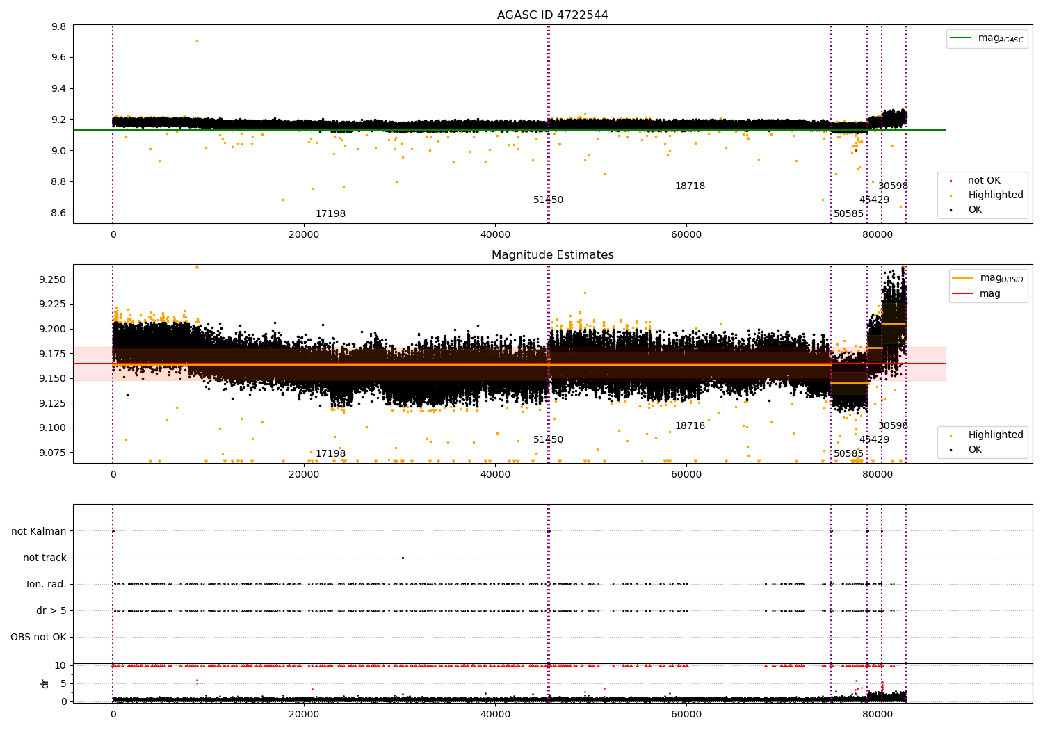Click the 'not track' axis label
The height and width of the screenshot is (730, 1043).
tap(45, 558)
